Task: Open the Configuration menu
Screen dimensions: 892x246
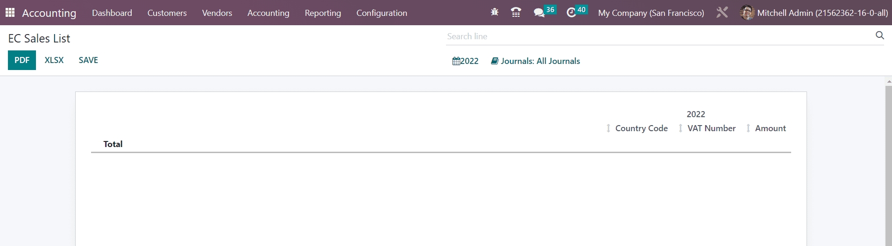Action: click(382, 13)
